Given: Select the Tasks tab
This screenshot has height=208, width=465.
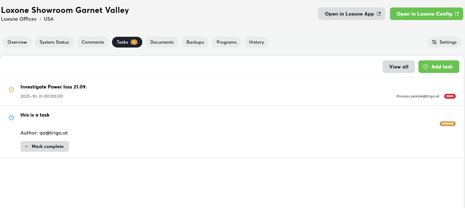Looking at the screenshot, I should (127, 42).
